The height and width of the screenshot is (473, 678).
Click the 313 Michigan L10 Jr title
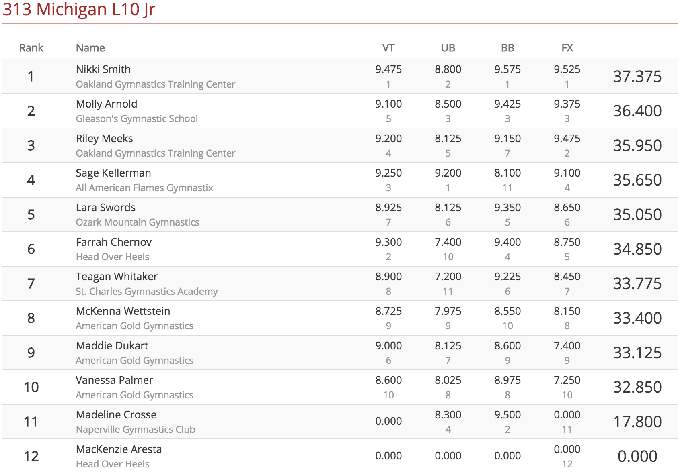click(x=79, y=9)
